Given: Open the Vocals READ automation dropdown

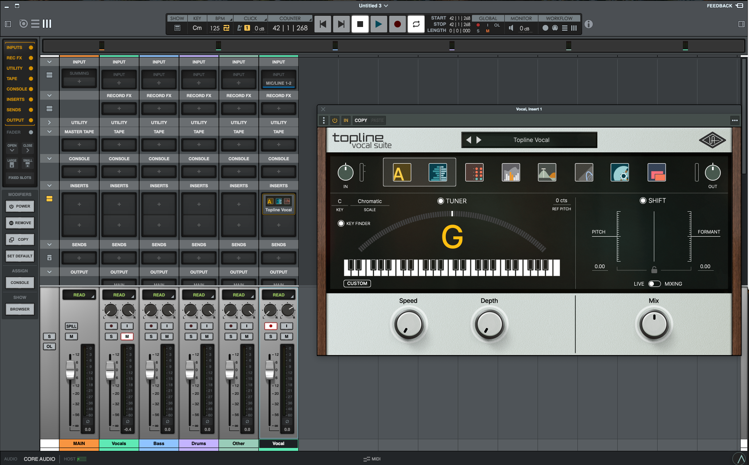Looking at the screenshot, I should (119, 295).
